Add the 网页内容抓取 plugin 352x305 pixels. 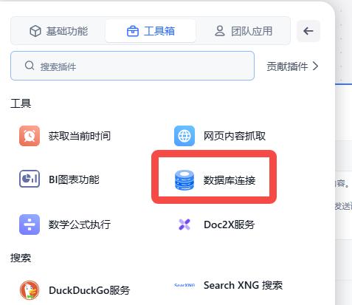click(x=220, y=136)
